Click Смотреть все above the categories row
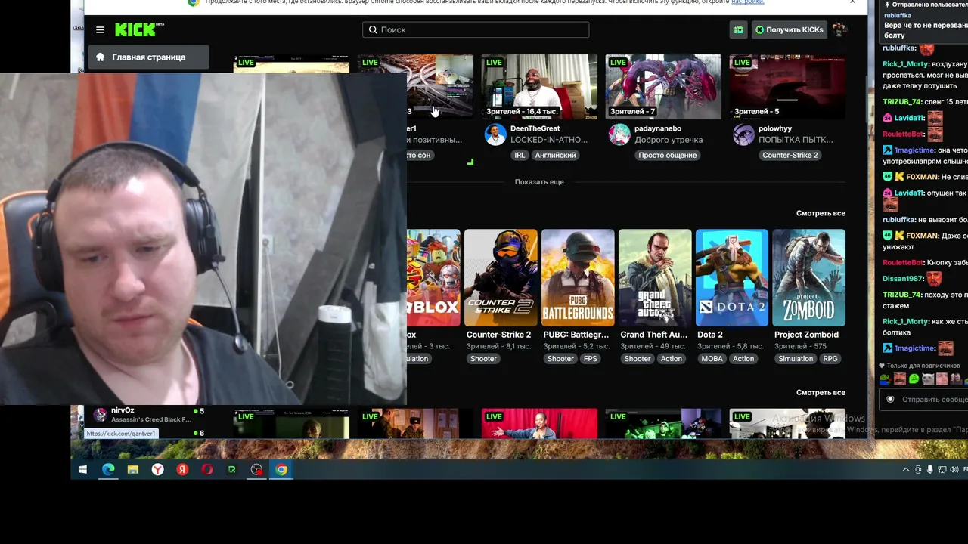 [x=821, y=213]
